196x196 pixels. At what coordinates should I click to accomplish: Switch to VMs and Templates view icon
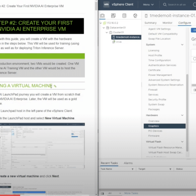pyautogui.click(x=113, y=16)
